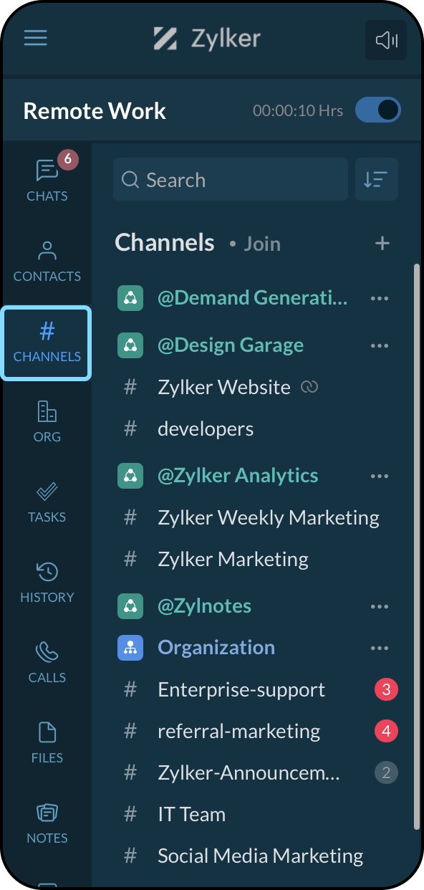View History from the sidebar
This screenshot has width=424, height=890.
coord(47,583)
